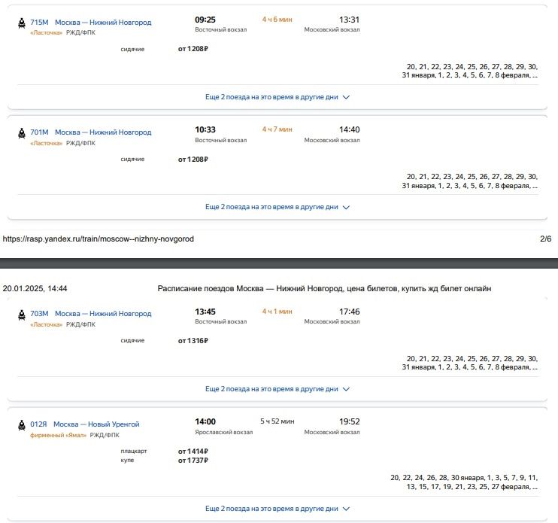Open 715М Москва — Нижний Новгород link
Image resolution: width=558 pixels, height=523 pixels.
(x=90, y=23)
